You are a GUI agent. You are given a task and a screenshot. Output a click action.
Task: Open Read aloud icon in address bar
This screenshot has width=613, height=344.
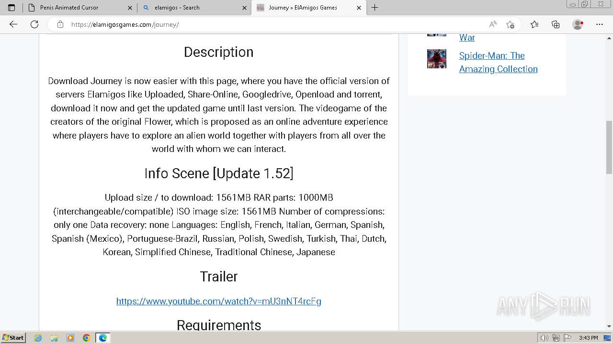492,24
